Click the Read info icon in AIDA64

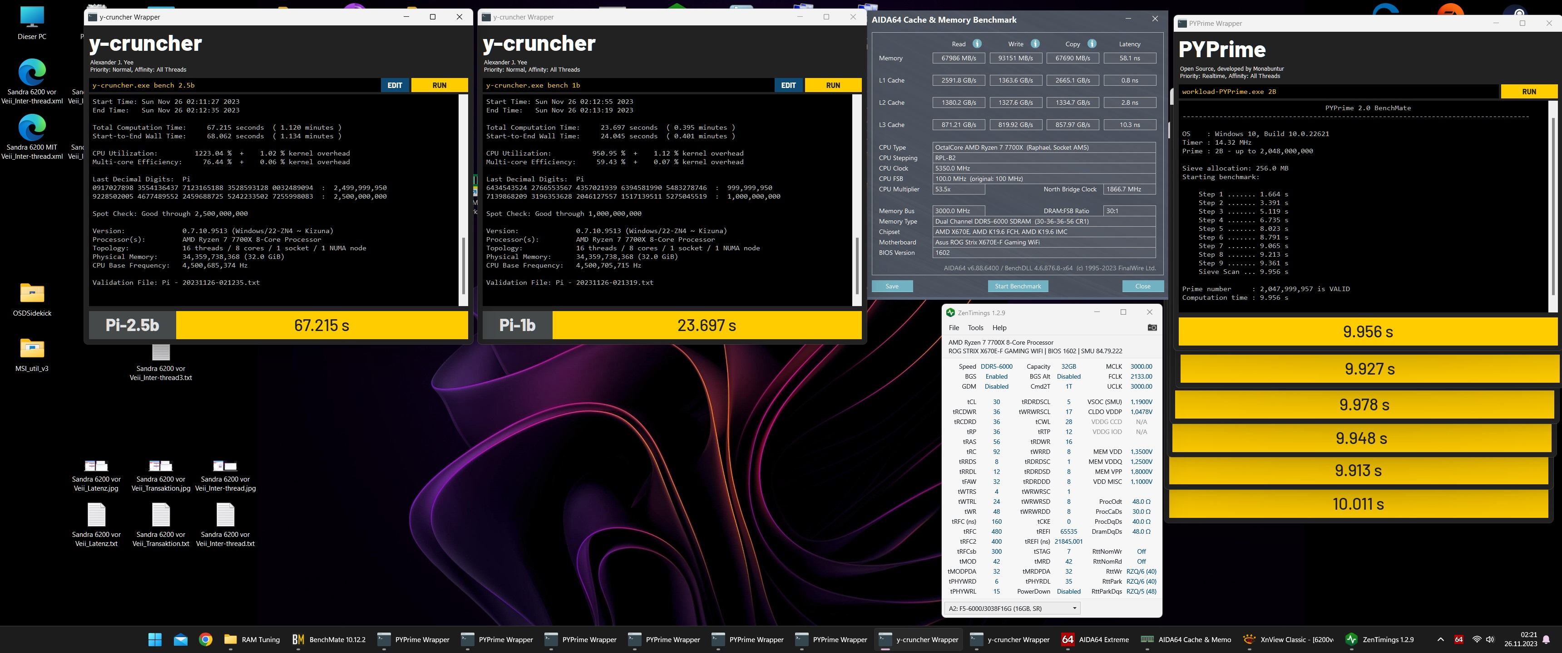(x=977, y=44)
